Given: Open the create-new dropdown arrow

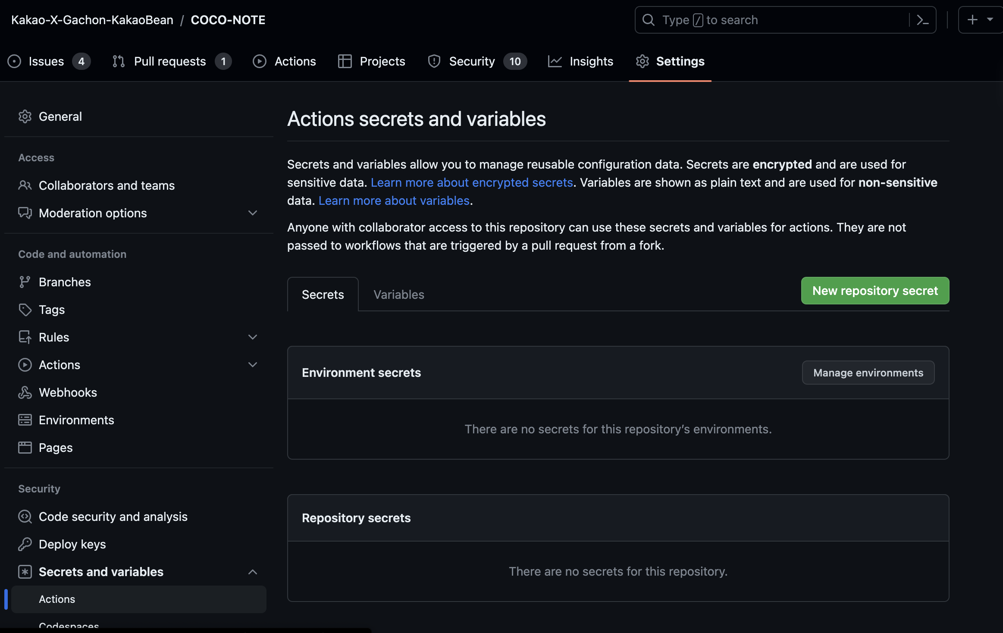Looking at the screenshot, I should click(x=990, y=20).
